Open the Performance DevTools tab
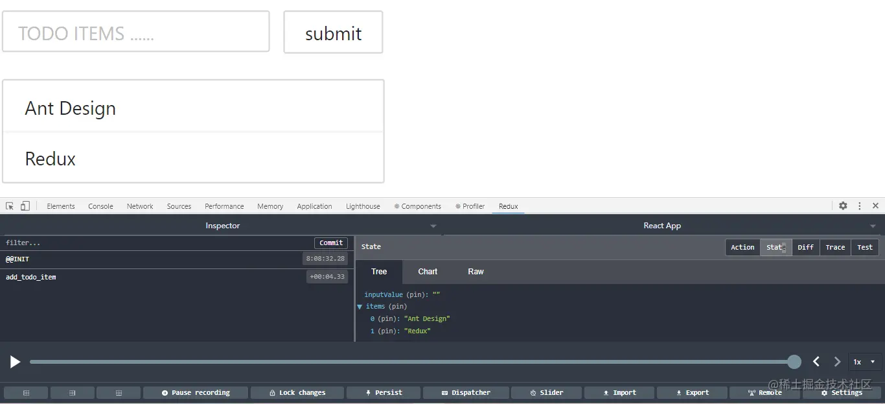The image size is (885, 404). [224, 206]
